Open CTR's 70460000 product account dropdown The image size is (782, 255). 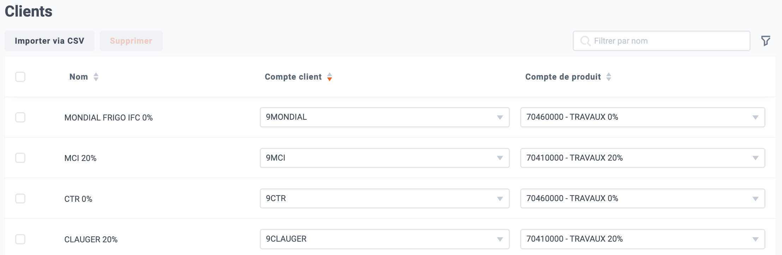[x=643, y=198]
